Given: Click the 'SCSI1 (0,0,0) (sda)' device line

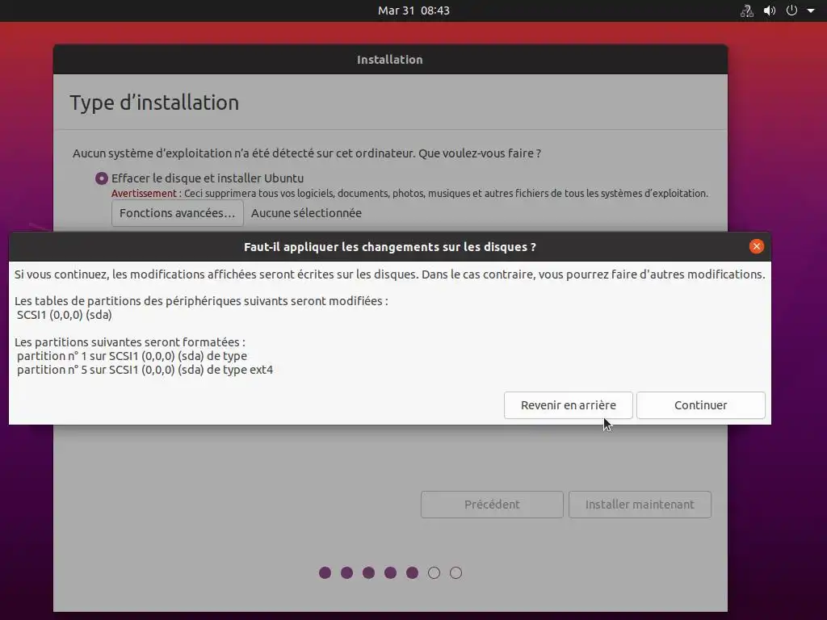Looking at the screenshot, I should tap(65, 315).
